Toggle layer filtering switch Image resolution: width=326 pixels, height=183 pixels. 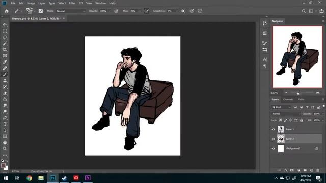coord(324,106)
